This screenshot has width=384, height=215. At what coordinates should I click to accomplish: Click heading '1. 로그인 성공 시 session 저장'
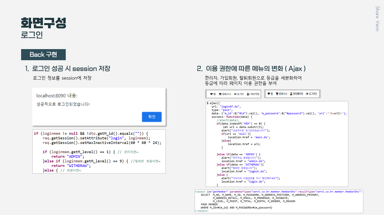68,69
